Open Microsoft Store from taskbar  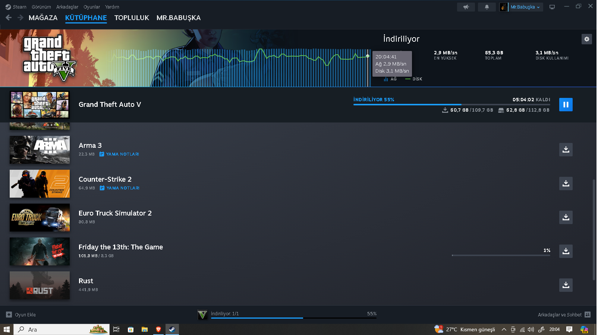pos(130,329)
